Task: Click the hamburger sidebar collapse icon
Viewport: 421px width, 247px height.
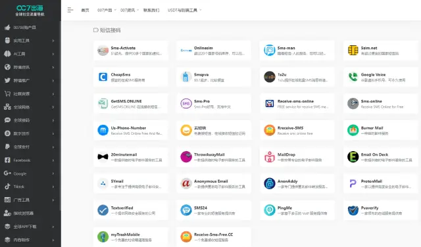Action: click(70, 10)
